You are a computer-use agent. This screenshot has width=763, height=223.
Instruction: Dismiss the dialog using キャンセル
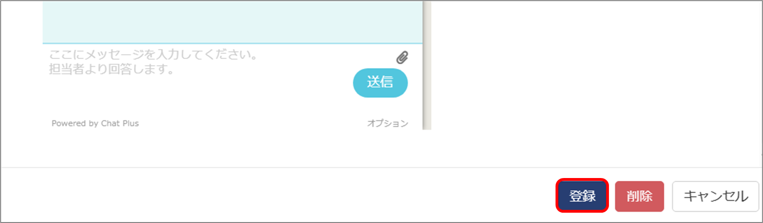pyautogui.click(x=715, y=196)
